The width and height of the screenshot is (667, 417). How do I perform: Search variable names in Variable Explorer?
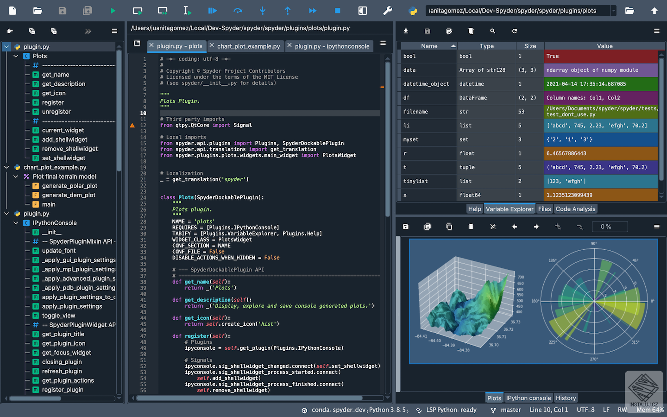point(493,31)
